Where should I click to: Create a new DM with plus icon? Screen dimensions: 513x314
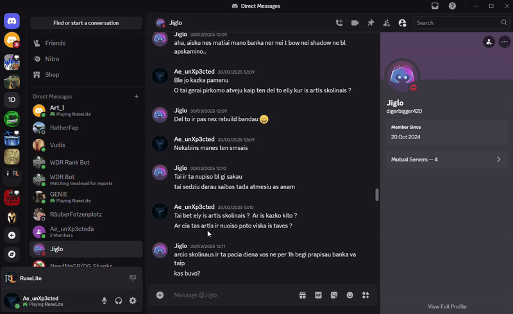pyautogui.click(x=136, y=96)
